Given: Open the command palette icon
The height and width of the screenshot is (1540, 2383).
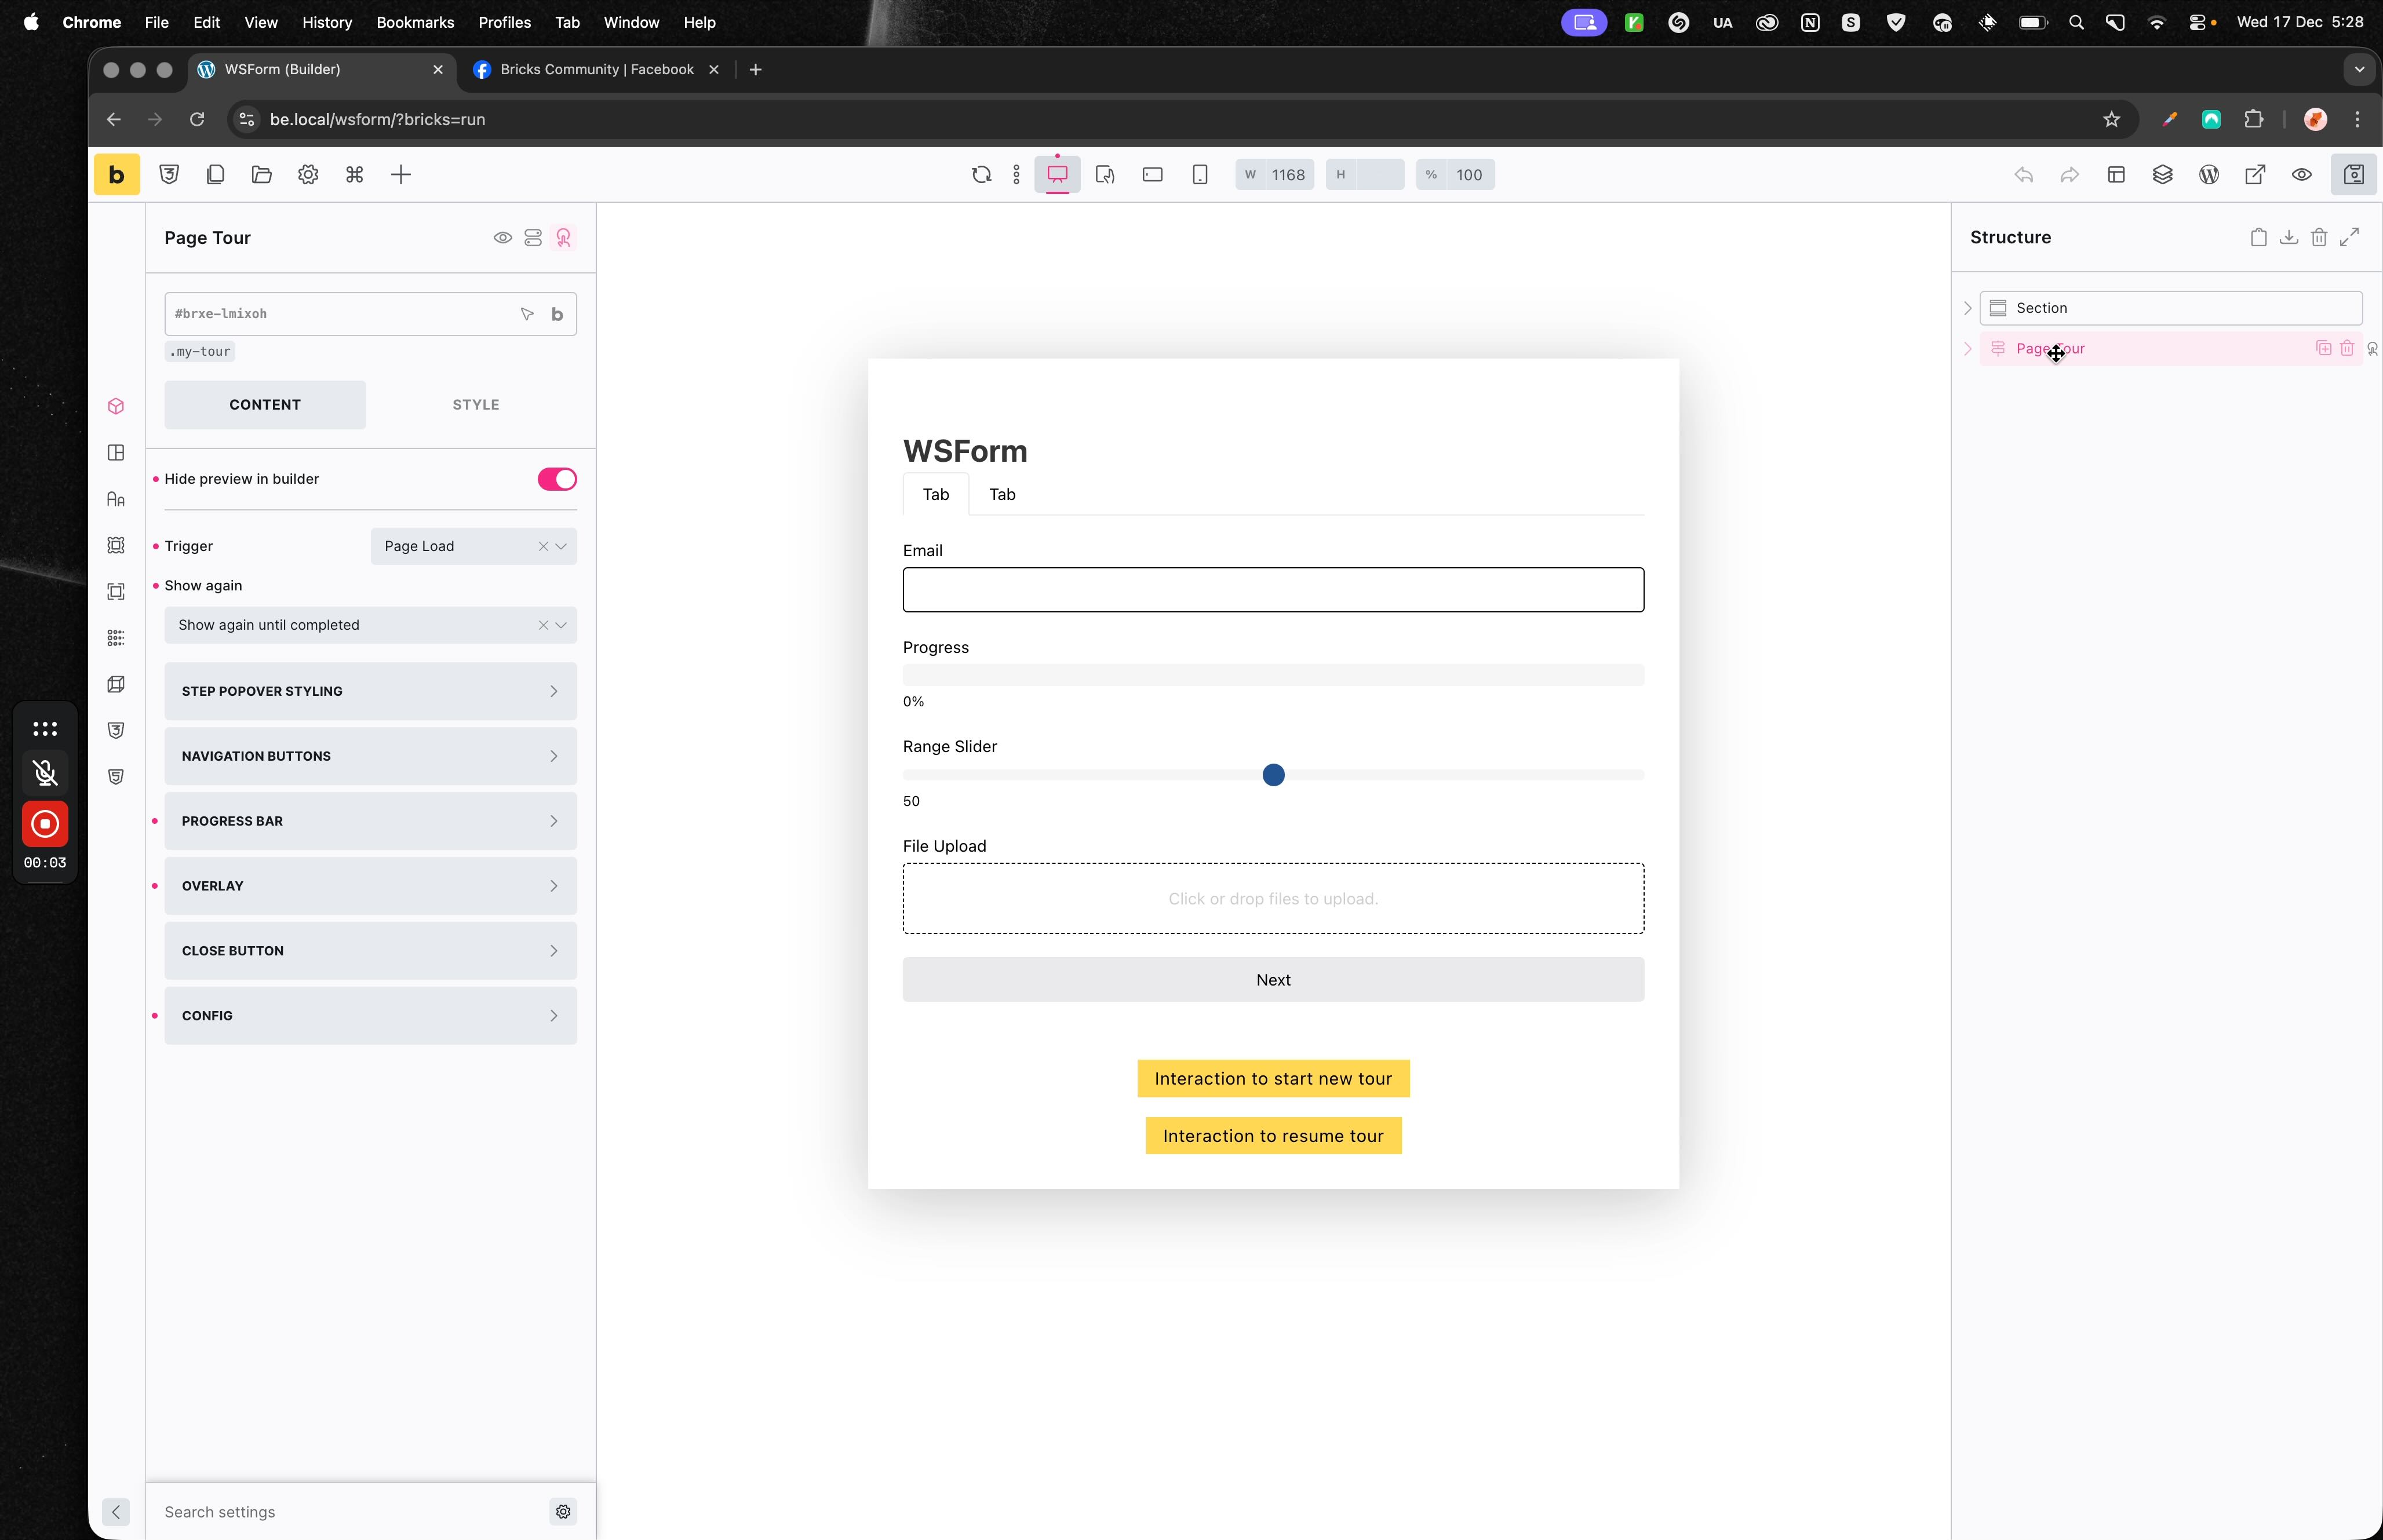Looking at the screenshot, I should pos(354,175).
